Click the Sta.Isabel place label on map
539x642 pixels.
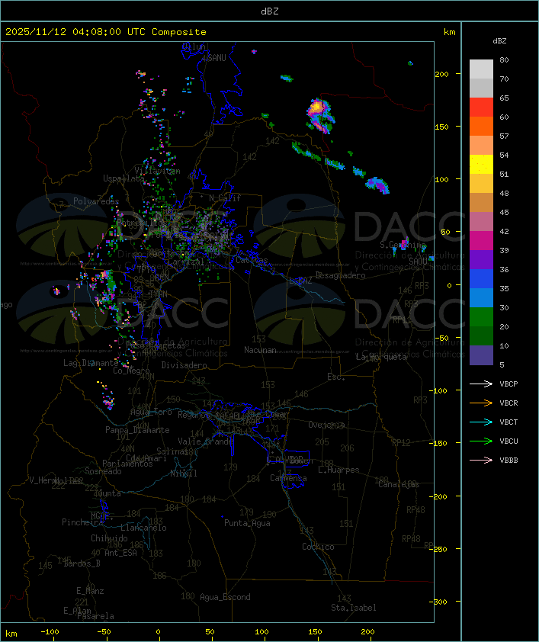(x=354, y=608)
